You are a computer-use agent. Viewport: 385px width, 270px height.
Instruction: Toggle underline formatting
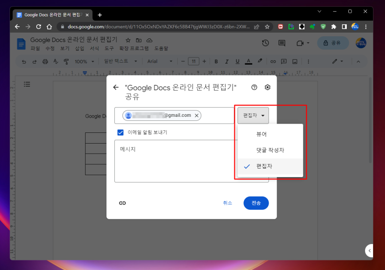[x=237, y=61]
